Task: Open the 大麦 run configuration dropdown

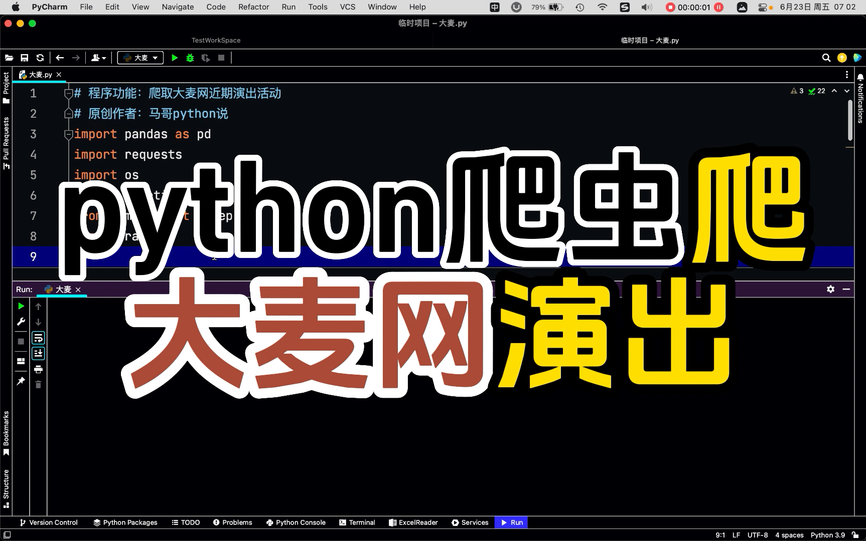Action: 140,58
